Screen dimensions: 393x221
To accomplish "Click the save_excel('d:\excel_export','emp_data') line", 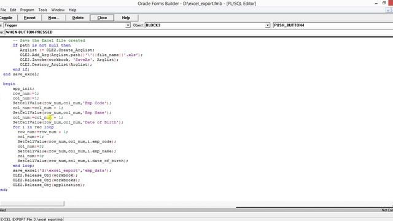I will pos(62,171).
